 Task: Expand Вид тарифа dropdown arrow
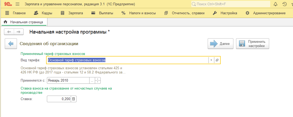click(211, 60)
